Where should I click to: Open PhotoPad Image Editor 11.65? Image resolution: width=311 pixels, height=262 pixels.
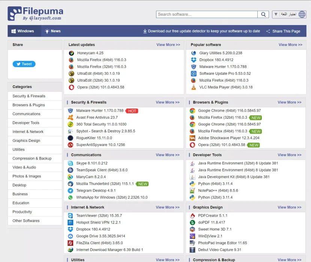click(222, 243)
